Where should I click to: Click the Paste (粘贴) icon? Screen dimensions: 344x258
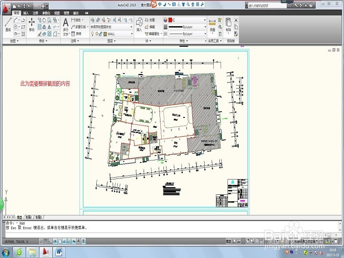pos(228,25)
